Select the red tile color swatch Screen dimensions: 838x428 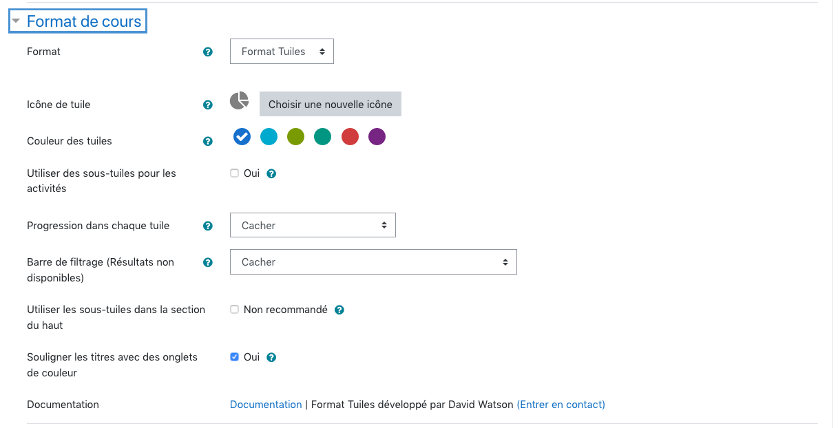point(350,137)
